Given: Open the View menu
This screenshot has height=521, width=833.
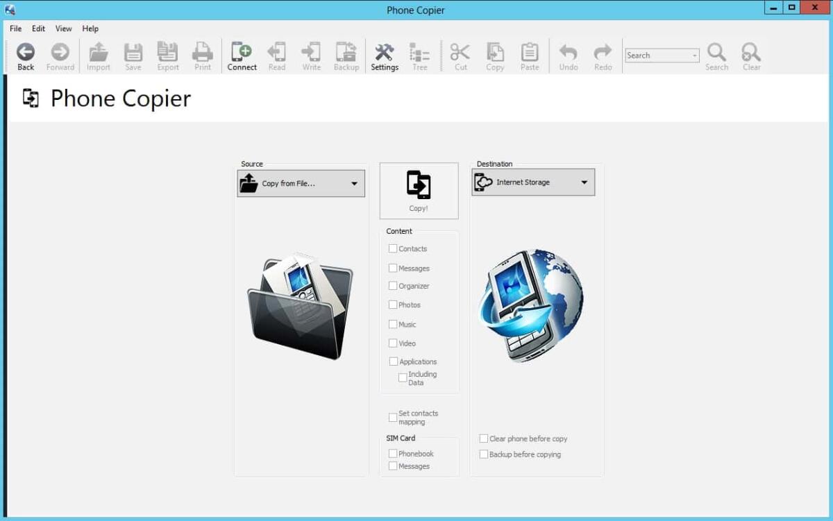Looking at the screenshot, I should (63, 28).
